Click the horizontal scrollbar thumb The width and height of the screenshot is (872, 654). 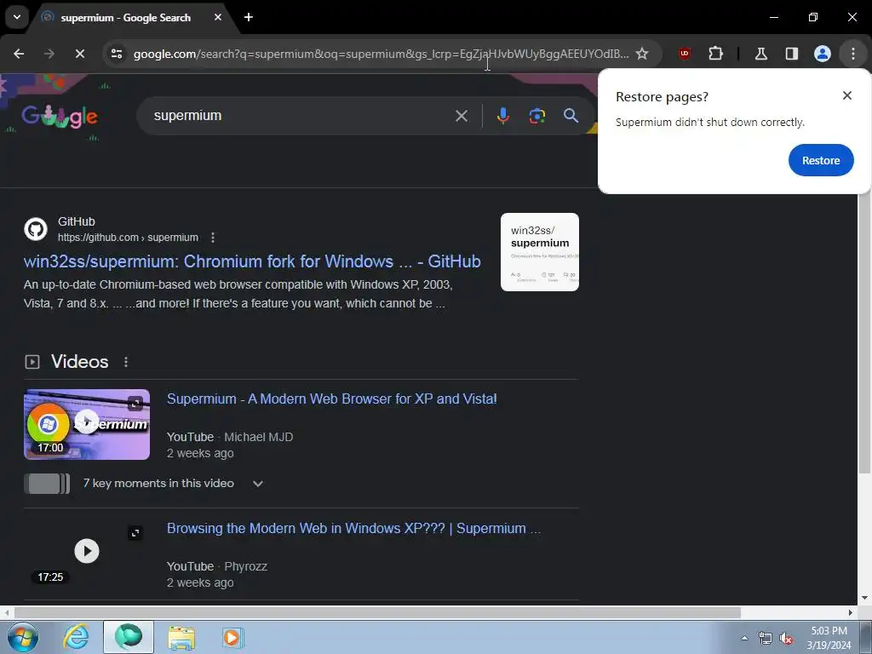(x=377, y=612)
